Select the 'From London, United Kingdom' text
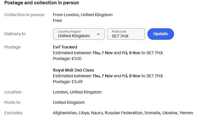The image size is (199, 120). [83, 15]
